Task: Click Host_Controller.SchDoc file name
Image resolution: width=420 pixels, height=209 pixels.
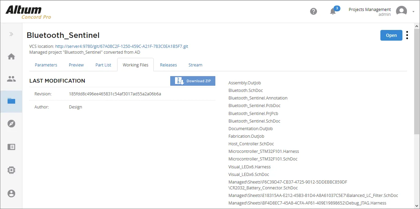Action: pos(252,144)
